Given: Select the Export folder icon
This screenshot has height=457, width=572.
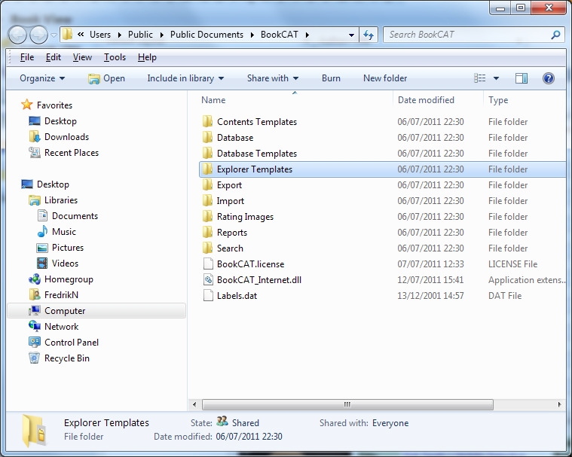Looking at the screenshot, I should 207,184.
